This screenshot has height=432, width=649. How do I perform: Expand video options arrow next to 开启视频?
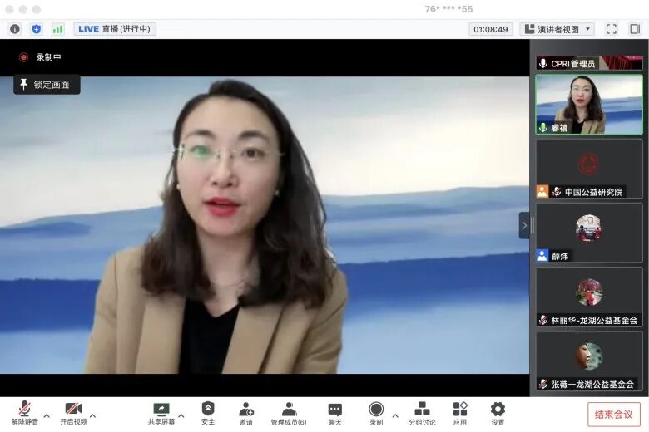[x=93, y=415]
